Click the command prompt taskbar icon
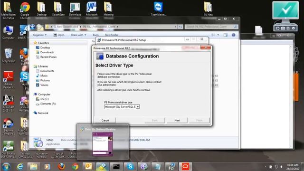This screenshot has height=171, width=304. tap(116, 167)
